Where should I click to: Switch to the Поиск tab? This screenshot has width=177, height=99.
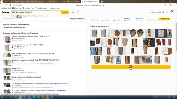click(x=13, y=16)
